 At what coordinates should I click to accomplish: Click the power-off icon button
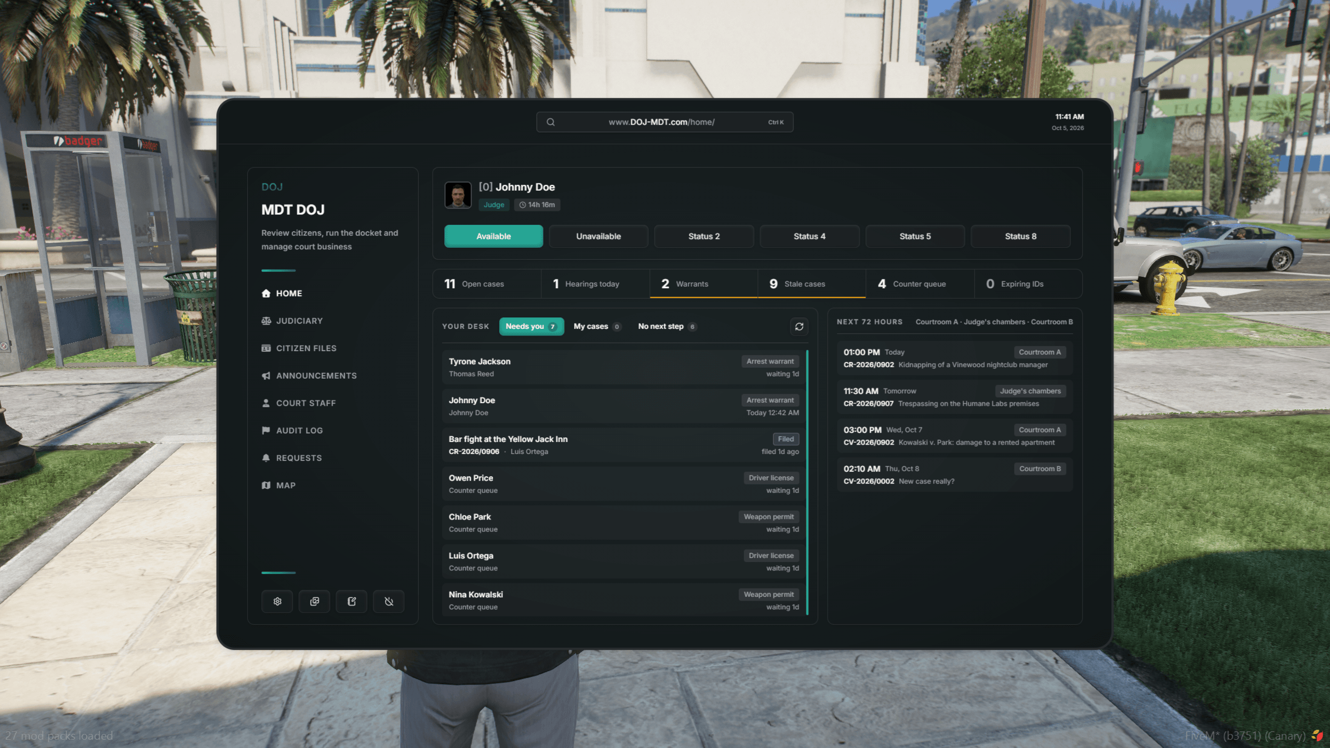(389, 601)
